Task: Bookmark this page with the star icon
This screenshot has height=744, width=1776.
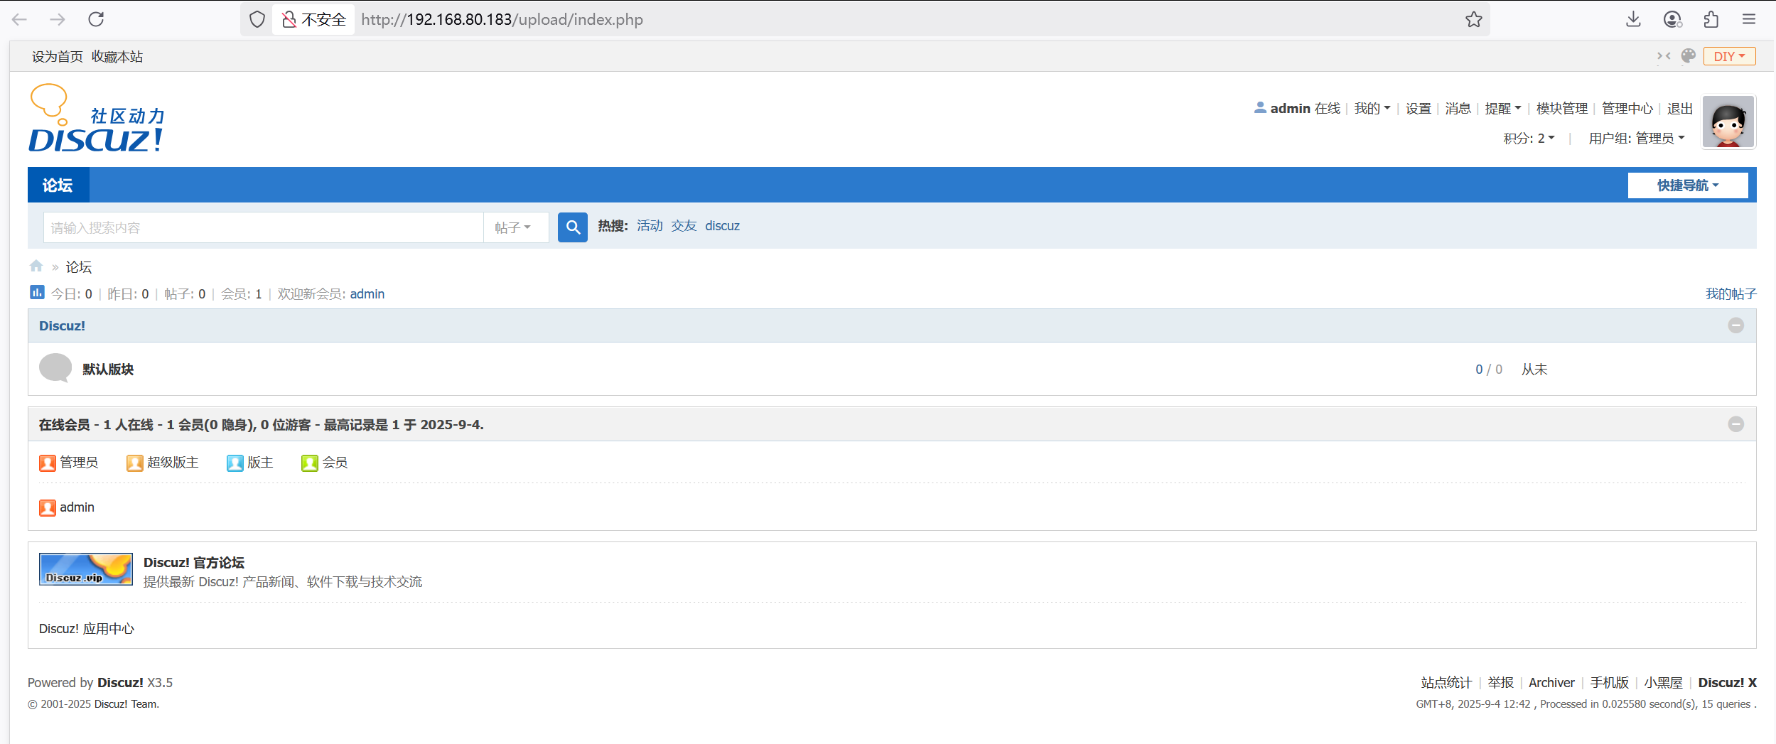Action: coord(1473,19)
